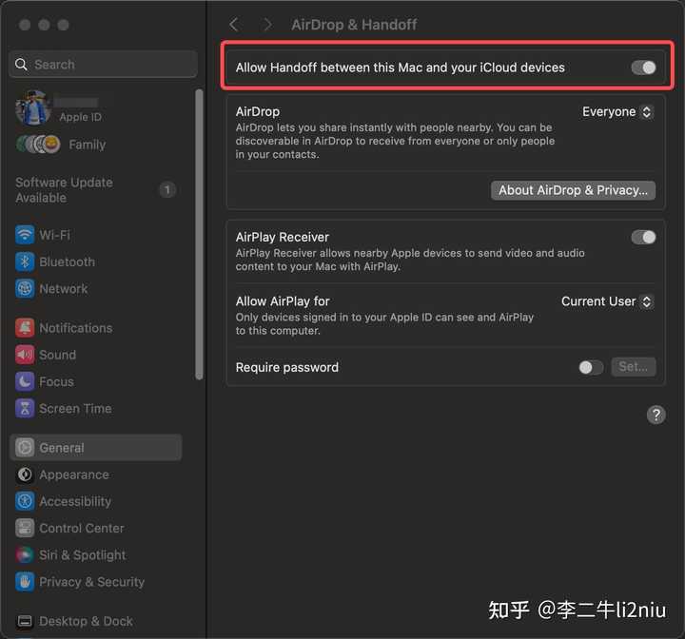Viewport: 685px width, 639px height.
Task: Click the Screen Time hourglass icon
Action: pyautogui.click(x=25, y=408)
